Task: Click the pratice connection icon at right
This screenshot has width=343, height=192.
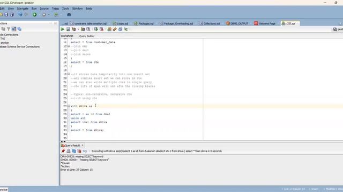Action: (x=334, y=29)
